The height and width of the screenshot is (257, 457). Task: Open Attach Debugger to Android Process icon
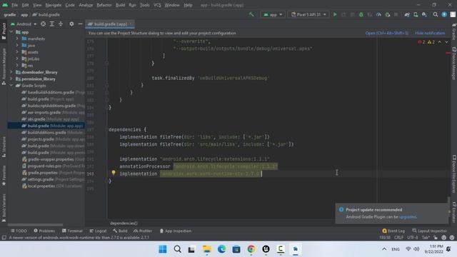pos(387,14)
